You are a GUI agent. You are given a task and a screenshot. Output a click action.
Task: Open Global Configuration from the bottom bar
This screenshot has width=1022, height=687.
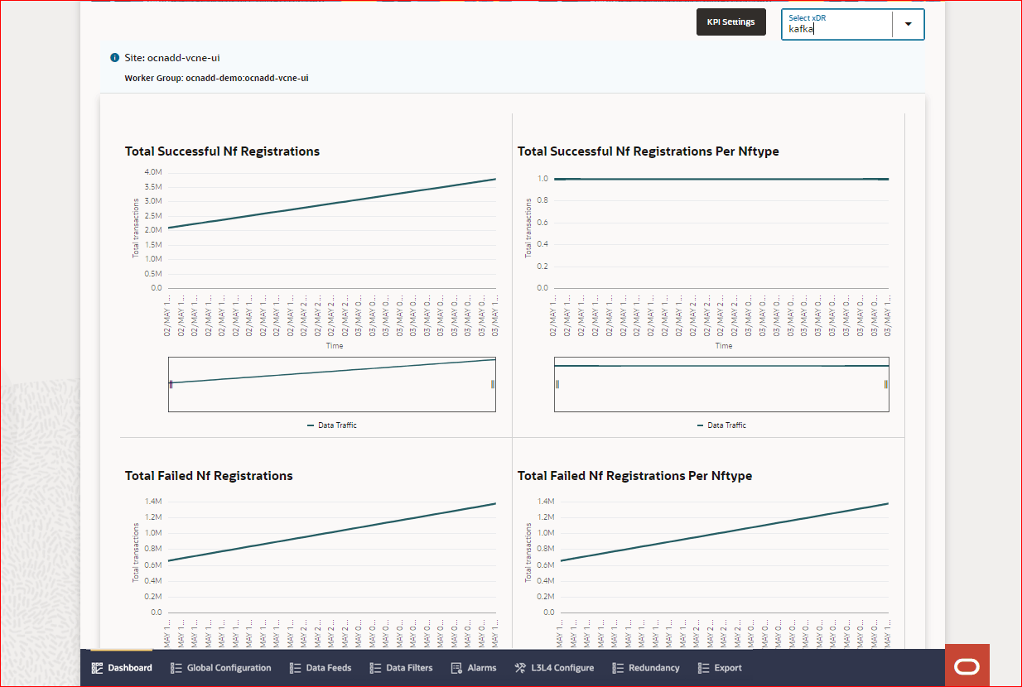(x=176, y=667)
